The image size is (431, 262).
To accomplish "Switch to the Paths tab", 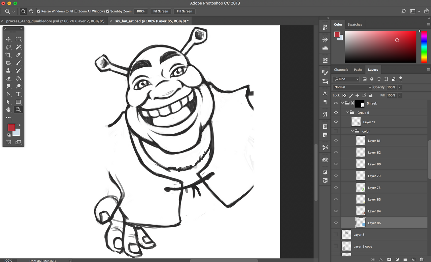I will (358, 70).
